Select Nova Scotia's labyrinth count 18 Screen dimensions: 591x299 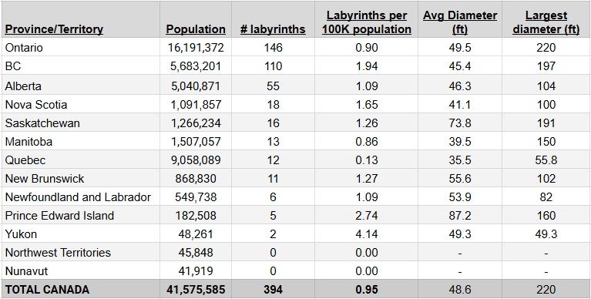point(273,105)
